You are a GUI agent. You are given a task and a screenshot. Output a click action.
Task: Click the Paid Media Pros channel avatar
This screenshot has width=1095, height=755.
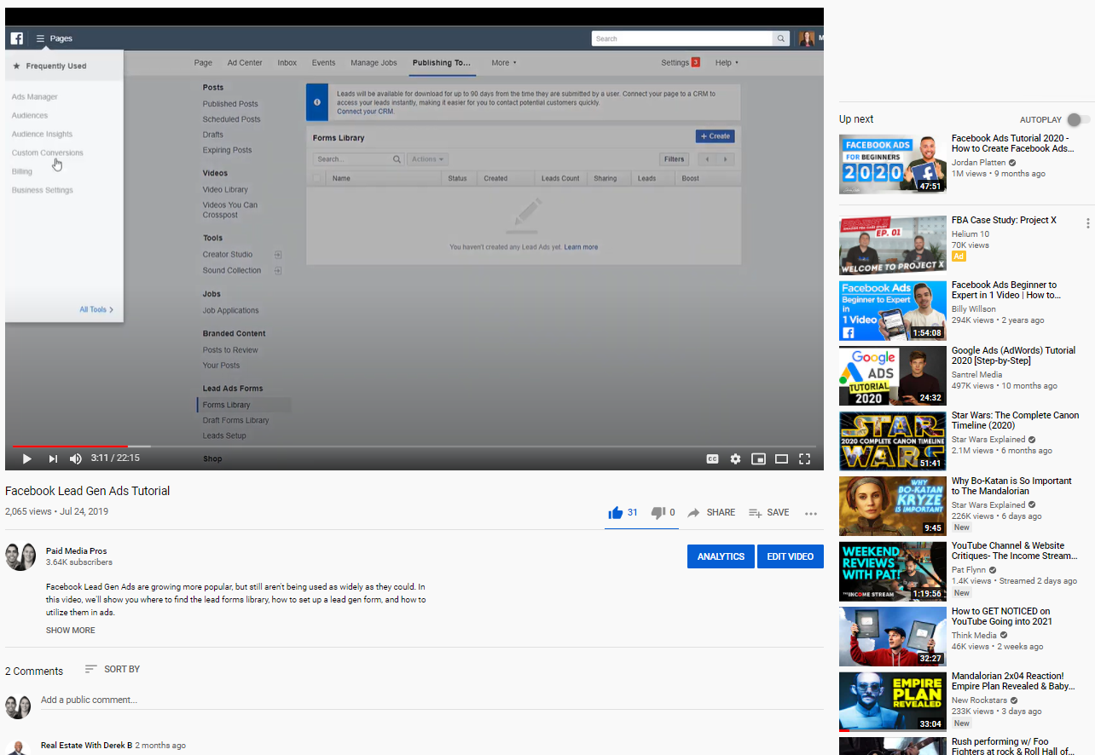[x=20, y=556]
